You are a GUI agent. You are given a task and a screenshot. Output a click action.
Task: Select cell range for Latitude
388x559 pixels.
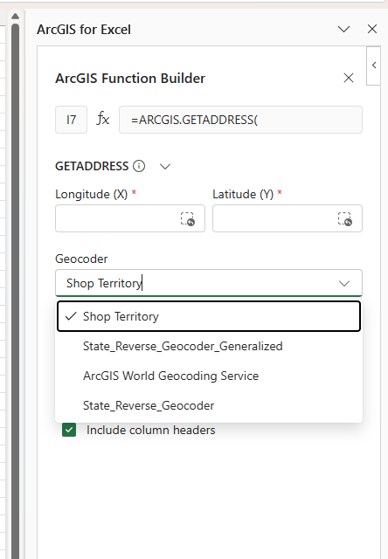pos(345,219)
